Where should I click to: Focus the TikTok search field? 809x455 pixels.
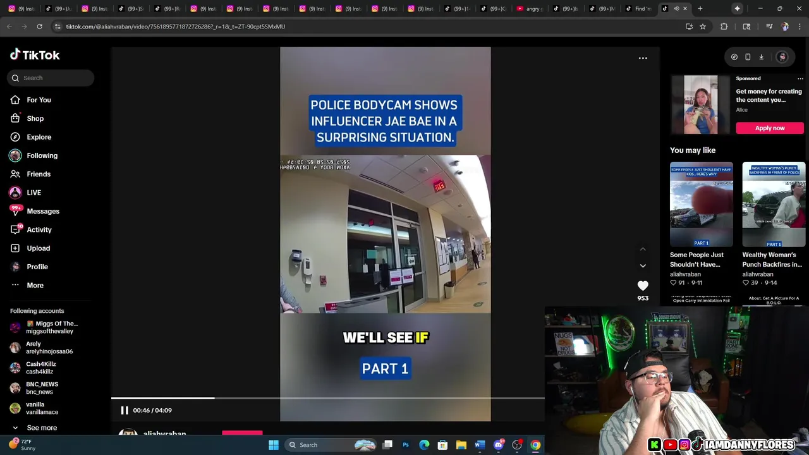[51, 78]
